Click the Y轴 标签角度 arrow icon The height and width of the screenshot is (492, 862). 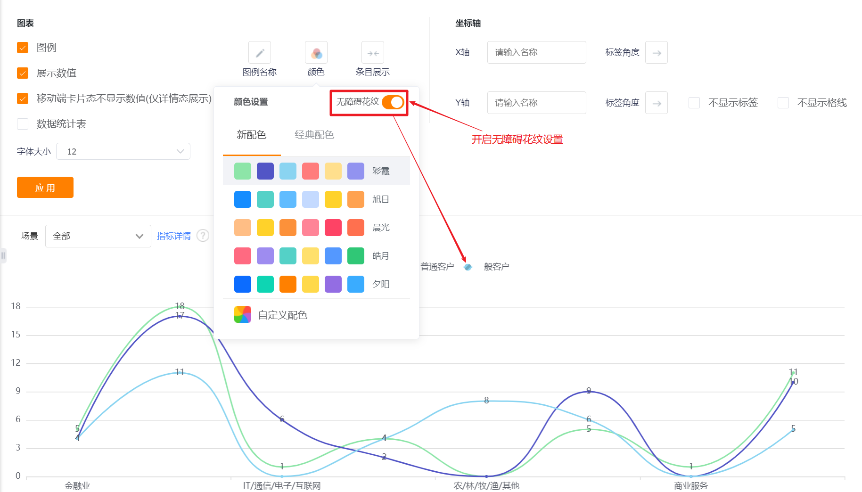point(657,103)
